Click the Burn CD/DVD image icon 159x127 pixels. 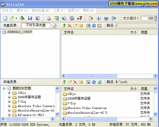[80, 18]
